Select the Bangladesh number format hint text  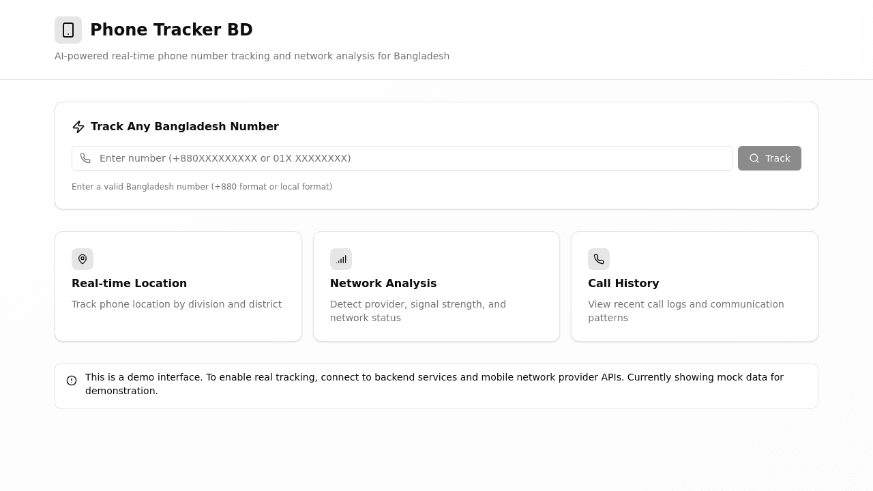(202, 186)
